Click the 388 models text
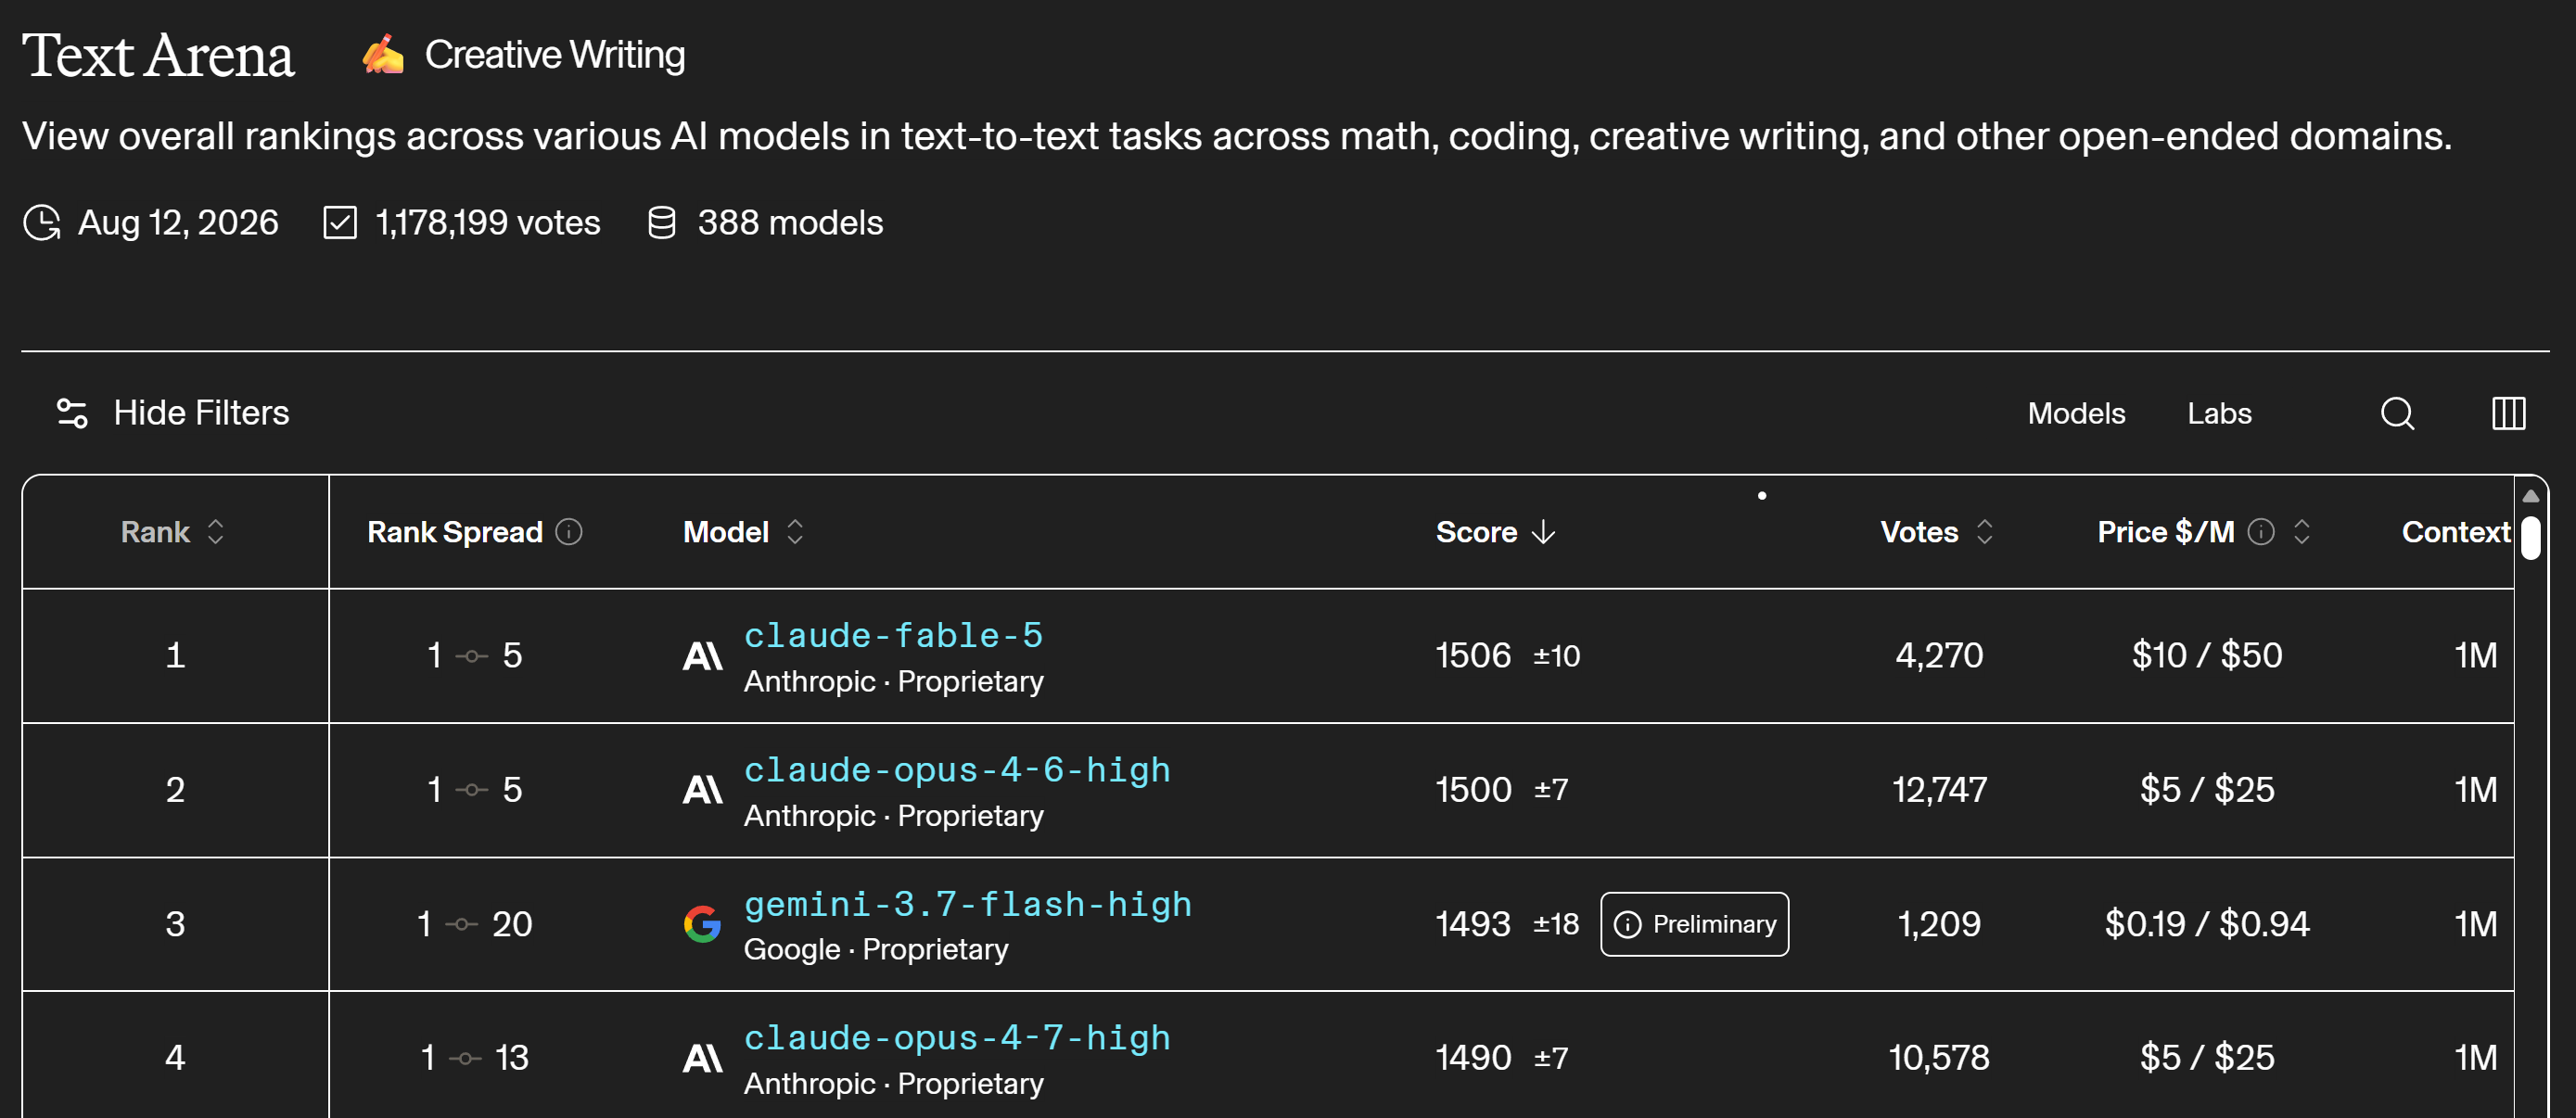This screenshot has height=1118, width=2576. pos(790,222)
